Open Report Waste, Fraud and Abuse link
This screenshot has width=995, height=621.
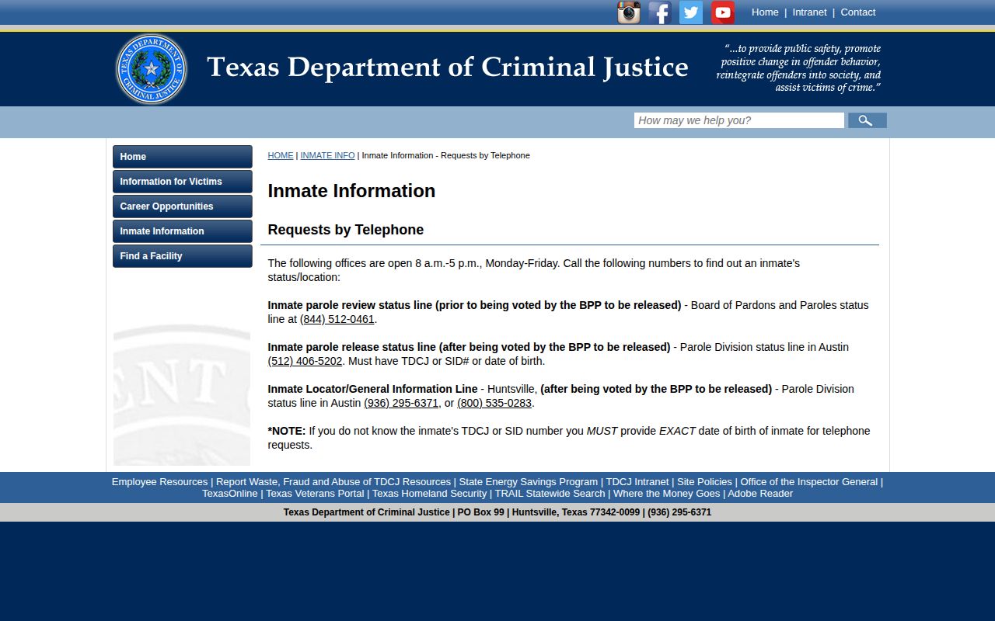point(333,482)
